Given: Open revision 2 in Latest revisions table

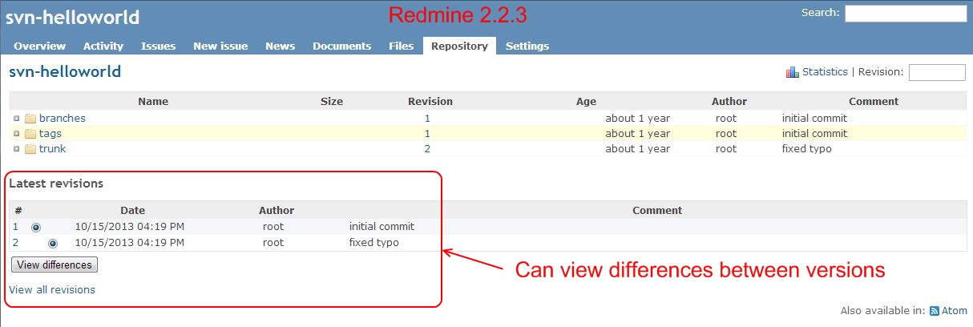Looking at the screenshot, I should click(16, 243).
